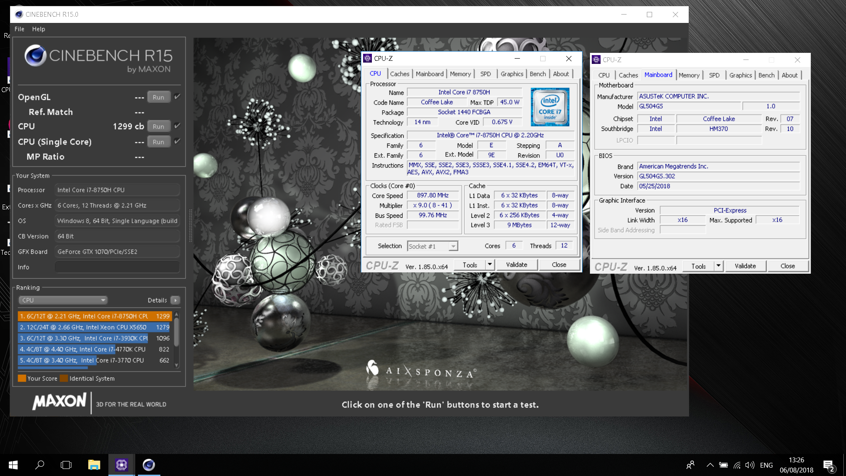Switch to CPU-Z taskbar icon

122,465
